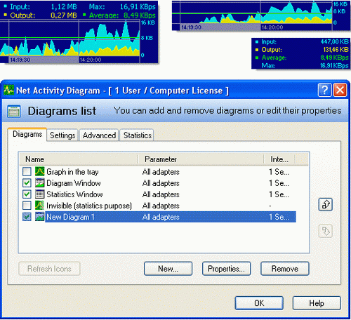Screen dimensions: 351x320
Task: Click Max 16,91 KBps in left diagram
Action: click(x=138, y=7)
